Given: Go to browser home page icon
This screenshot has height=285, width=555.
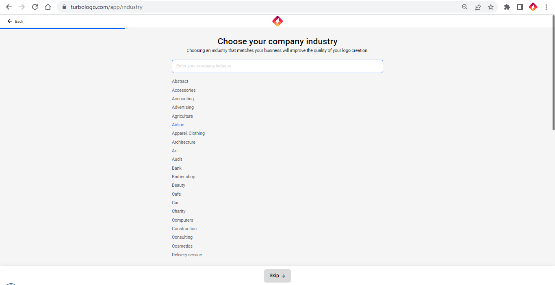Looking at the screenshot, I should tap(48, 7).
